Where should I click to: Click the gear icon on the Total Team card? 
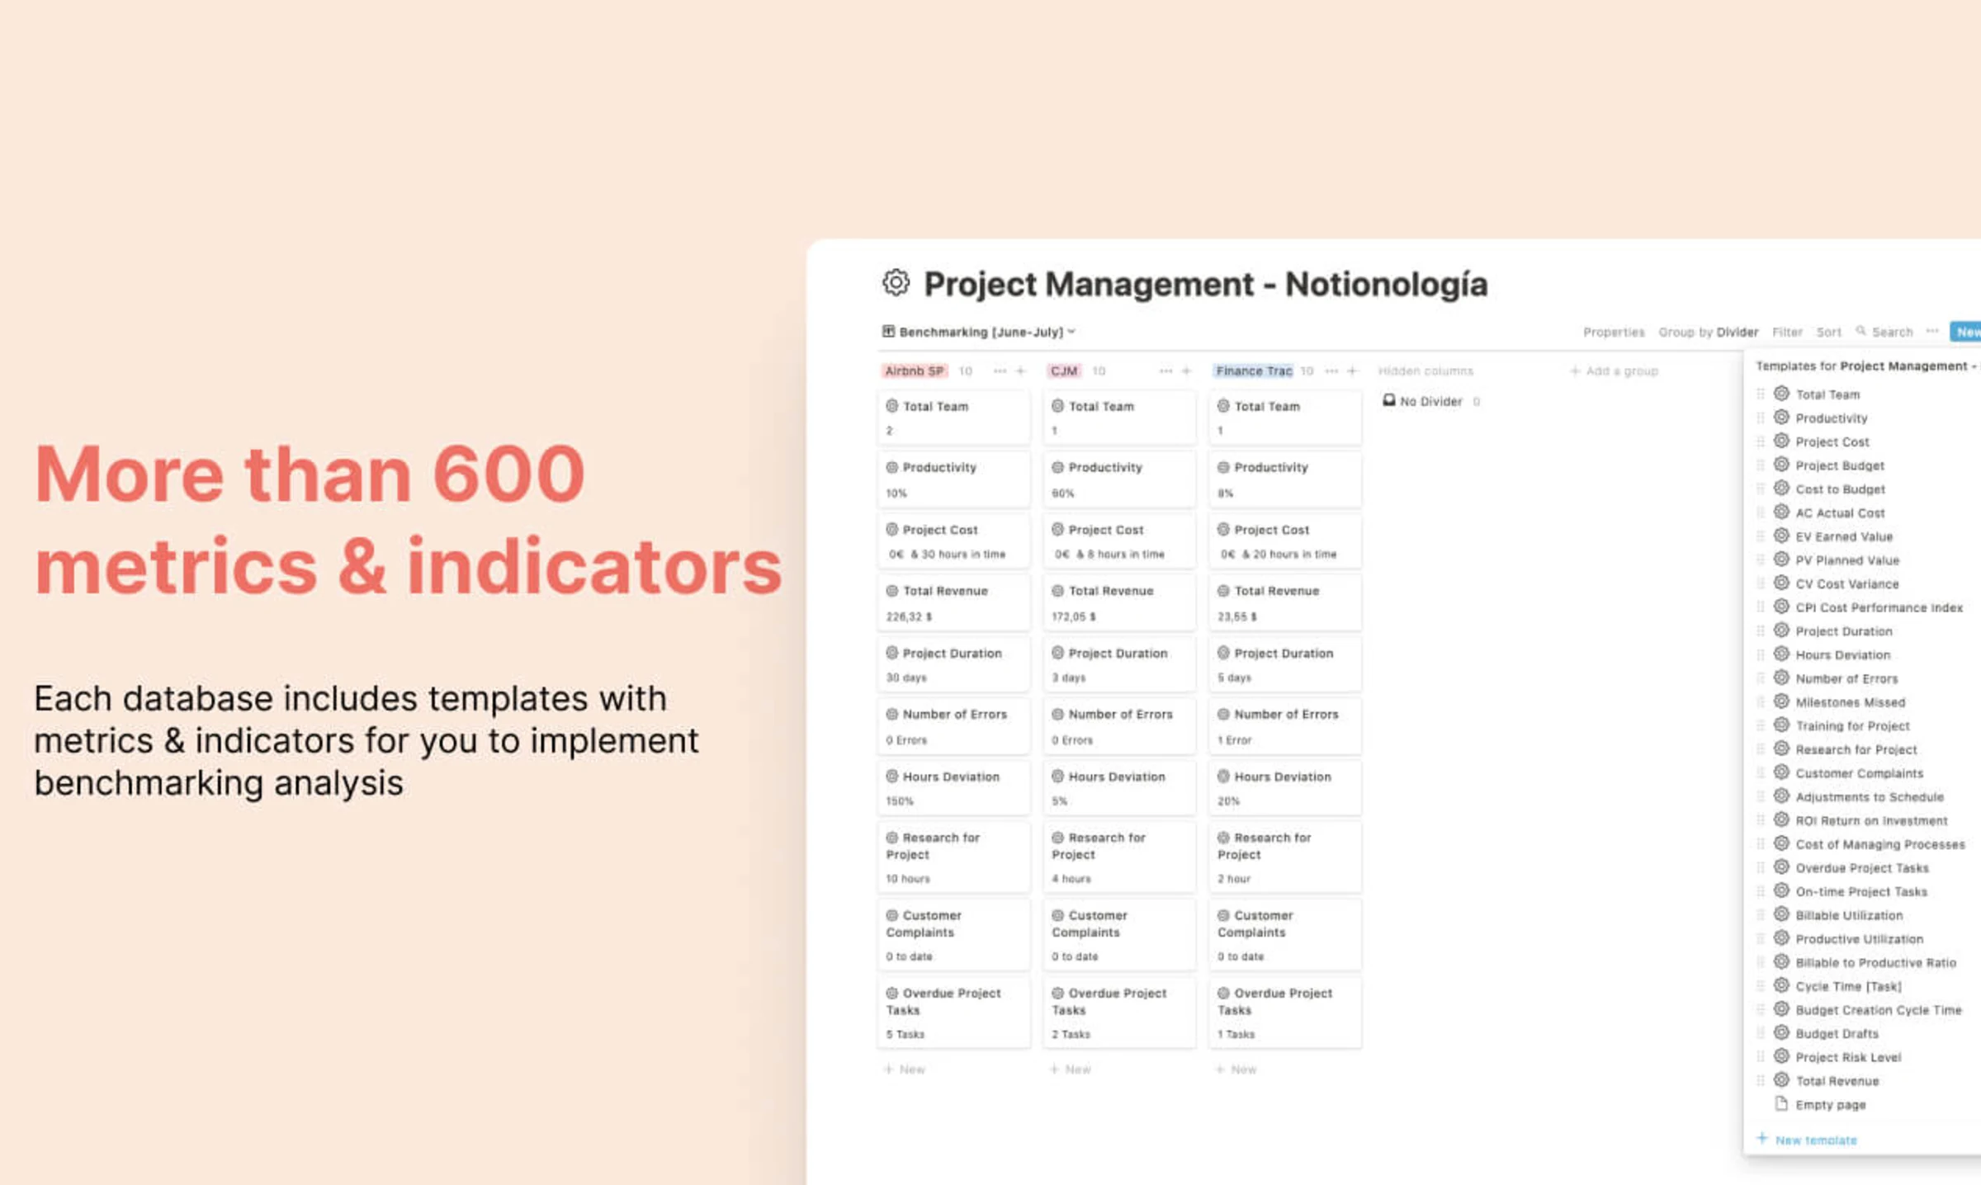891,405
